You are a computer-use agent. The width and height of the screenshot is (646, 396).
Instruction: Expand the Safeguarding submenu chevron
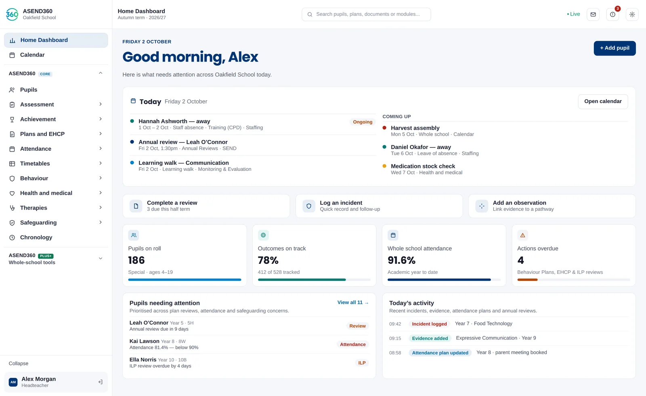click(x=101, y=222)
